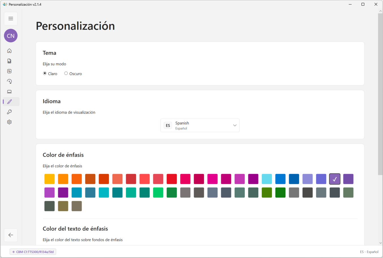Open the hamburger navigation menu
The height and width of the screenshot is (258, 383).
coord(11,19)
